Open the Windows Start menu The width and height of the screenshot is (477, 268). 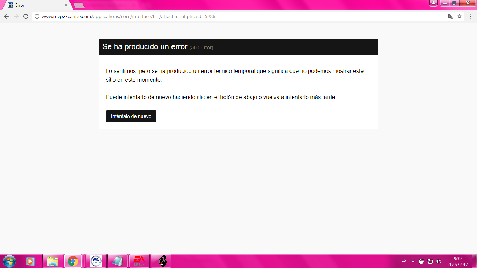click(9, 261)
